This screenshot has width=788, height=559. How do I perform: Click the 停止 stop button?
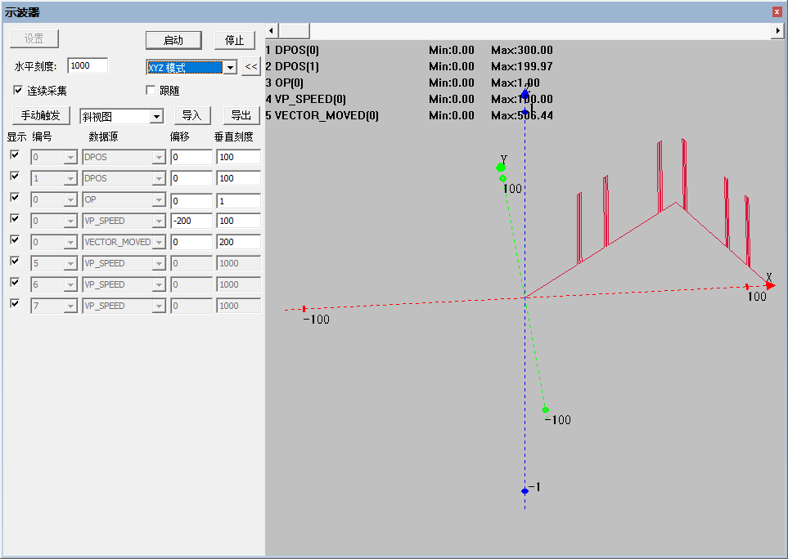pyautogui.click(x=235, y=40)
